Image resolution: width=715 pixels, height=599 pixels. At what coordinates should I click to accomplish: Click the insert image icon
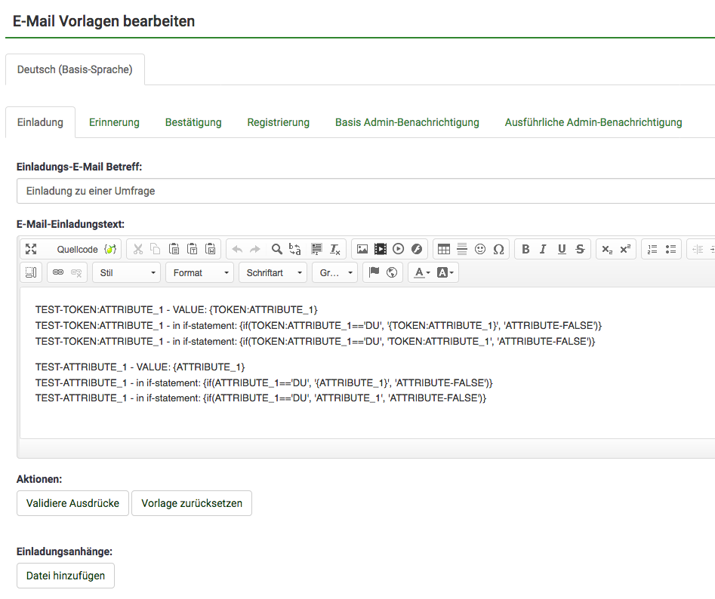click(x=362, y=249)
